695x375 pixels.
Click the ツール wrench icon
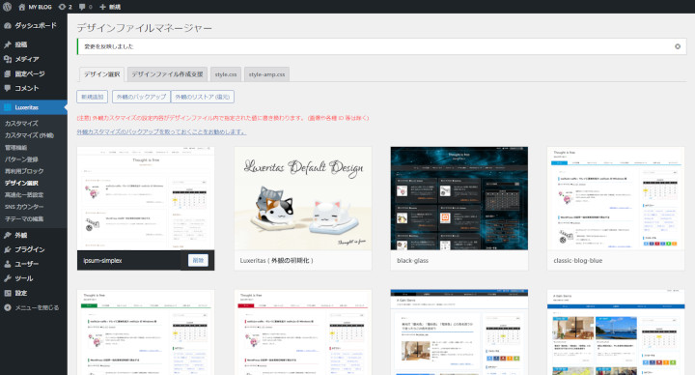click(8, 278)
